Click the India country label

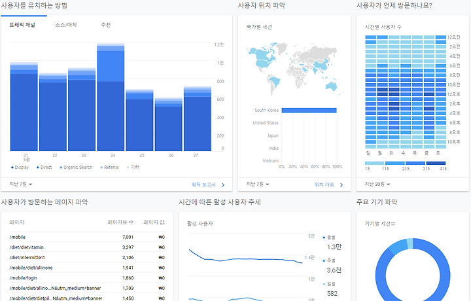coord(273,148)
